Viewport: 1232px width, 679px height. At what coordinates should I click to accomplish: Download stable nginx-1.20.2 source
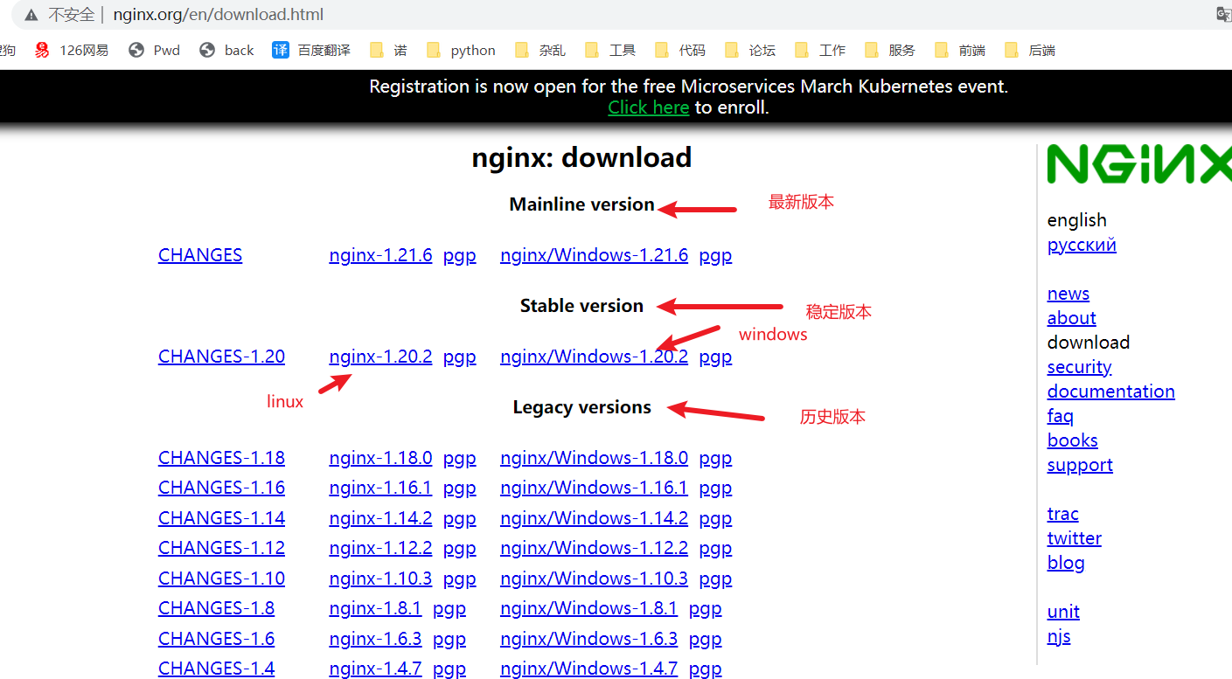coord(380,357)
